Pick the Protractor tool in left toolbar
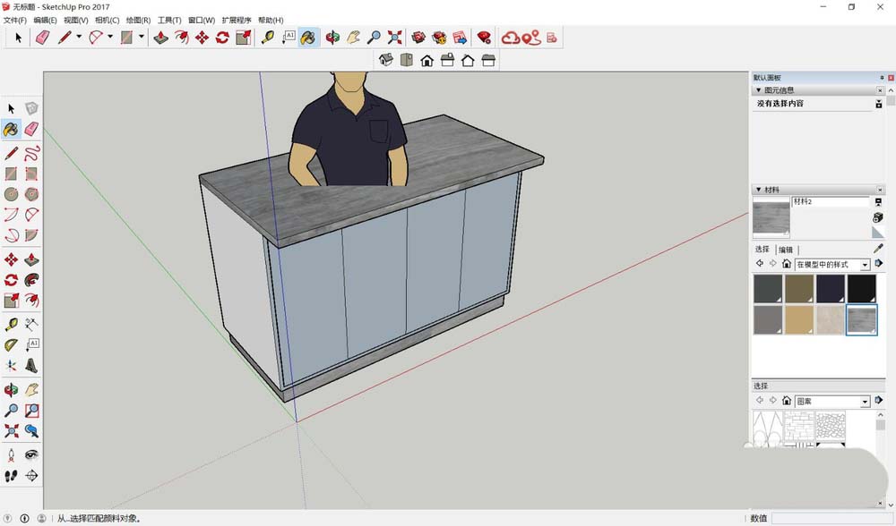The width and height of the screenshot is (896, 526). click(11, 344)
